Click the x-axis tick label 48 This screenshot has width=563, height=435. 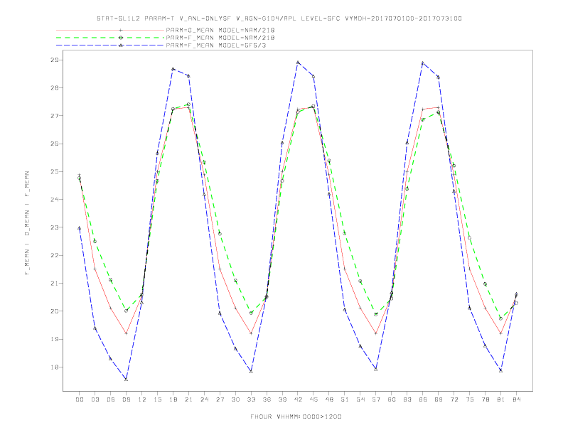(329, 399)
